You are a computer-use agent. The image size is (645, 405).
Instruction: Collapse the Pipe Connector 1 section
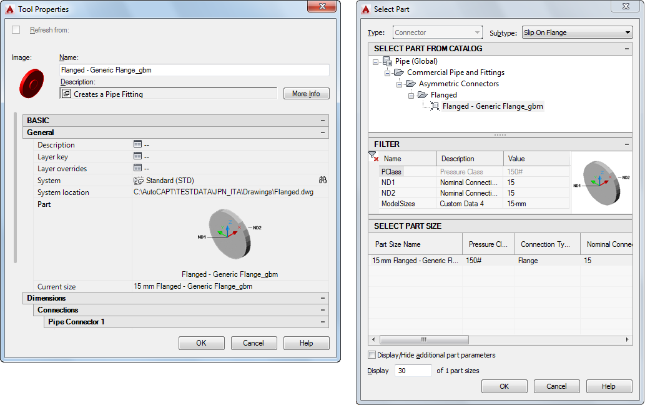pyautogui.click(x=323, y=322)
